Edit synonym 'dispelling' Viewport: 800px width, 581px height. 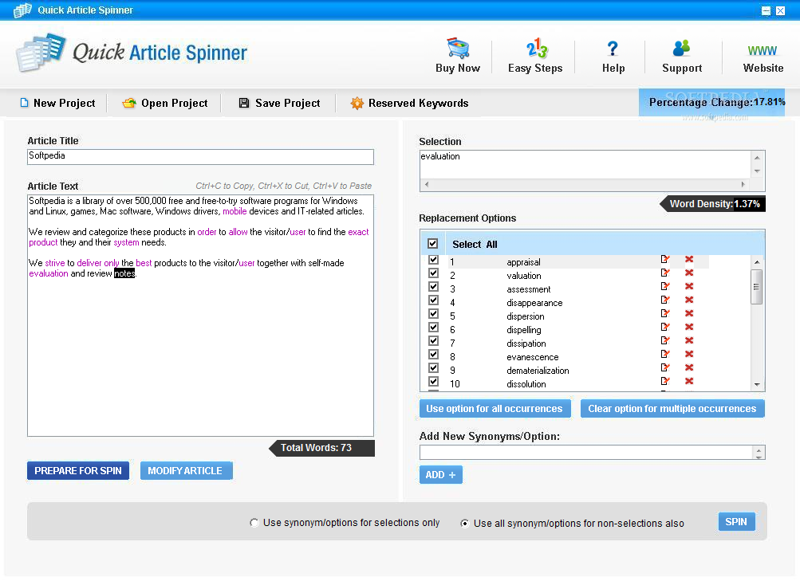(x=664, y=327)
